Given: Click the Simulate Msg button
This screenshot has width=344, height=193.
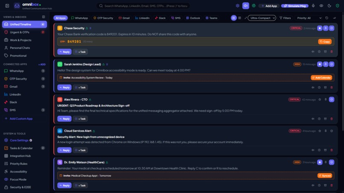Looking at the screenshot, I should (x=294, y=6).
